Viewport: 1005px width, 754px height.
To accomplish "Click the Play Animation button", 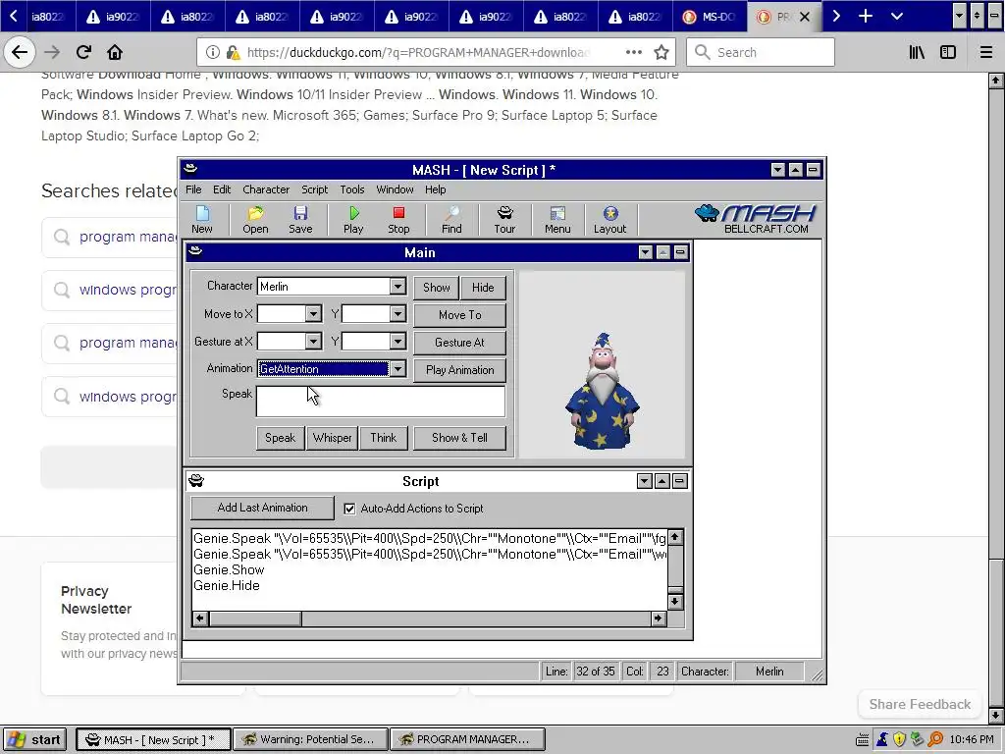I will point(459,370).
